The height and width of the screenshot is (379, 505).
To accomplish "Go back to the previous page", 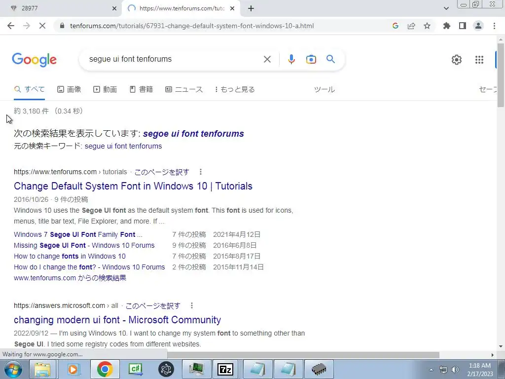I will tap(11, 26).
